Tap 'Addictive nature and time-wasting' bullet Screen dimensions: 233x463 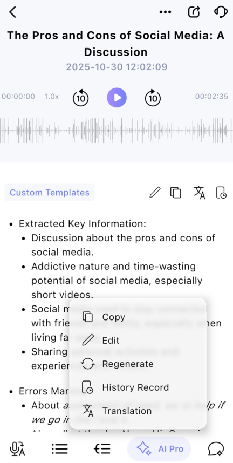[116, 281]
